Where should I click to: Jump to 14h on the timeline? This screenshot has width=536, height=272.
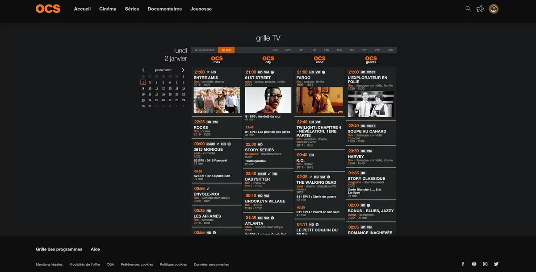click(x=326, y=50)
